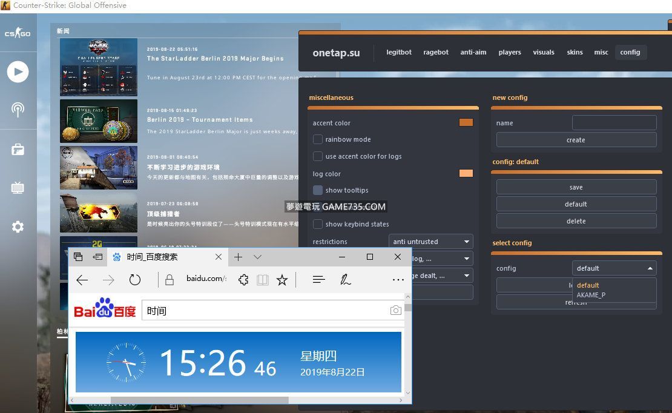
Task: Click the new config name input field
Action: (614, 123)
